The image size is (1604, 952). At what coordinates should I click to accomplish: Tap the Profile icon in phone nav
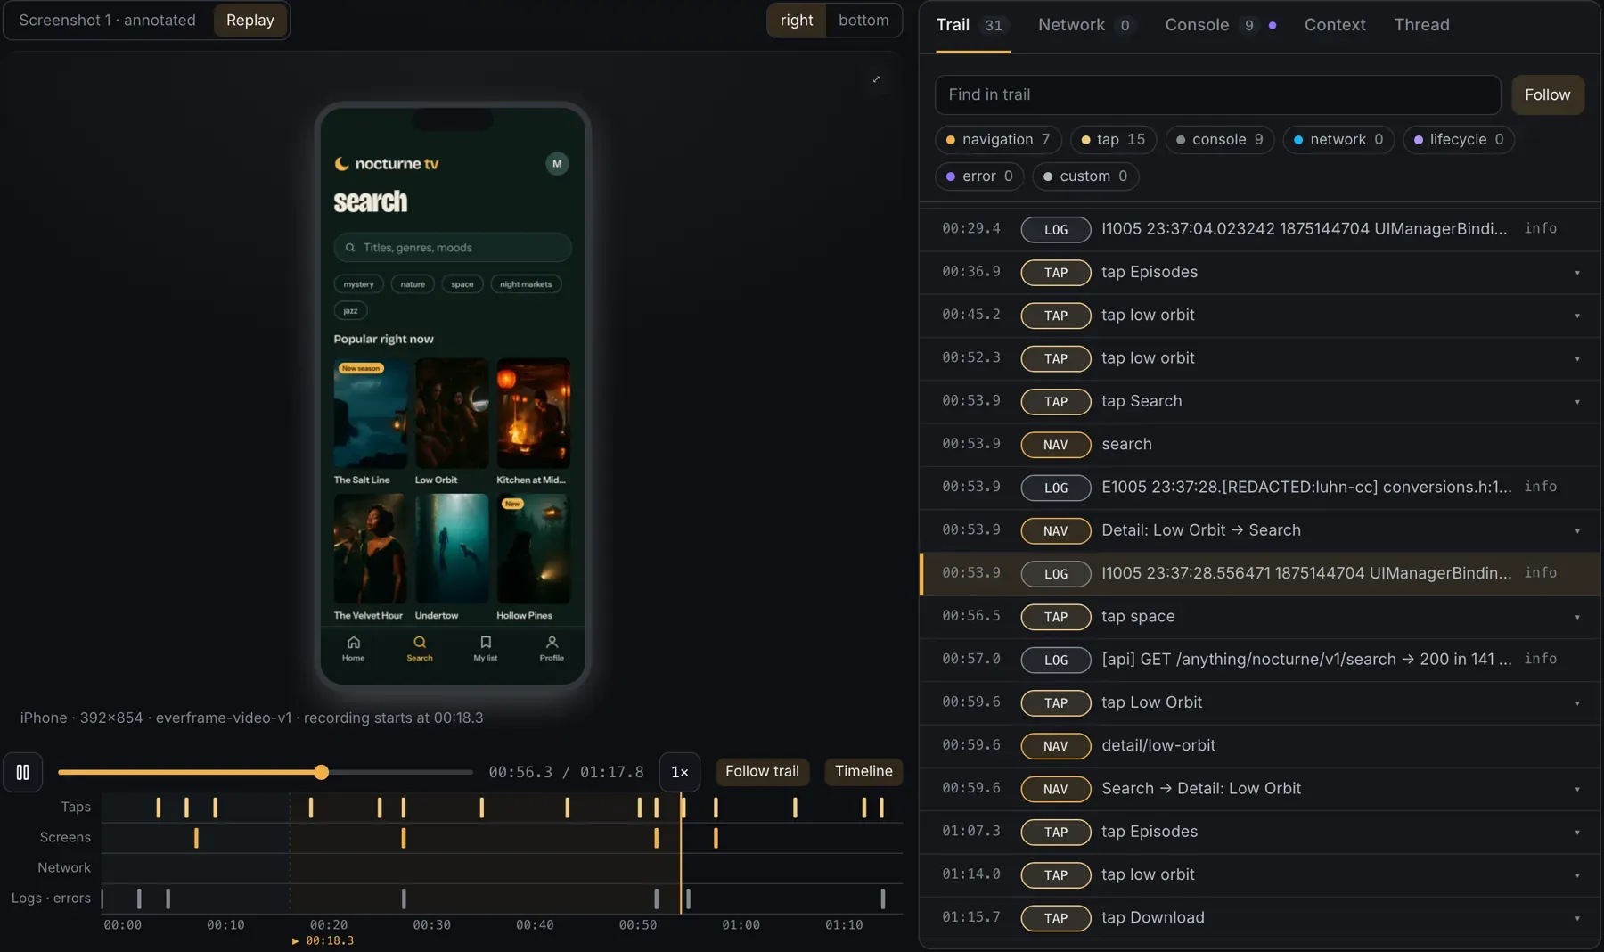(552, 642)
